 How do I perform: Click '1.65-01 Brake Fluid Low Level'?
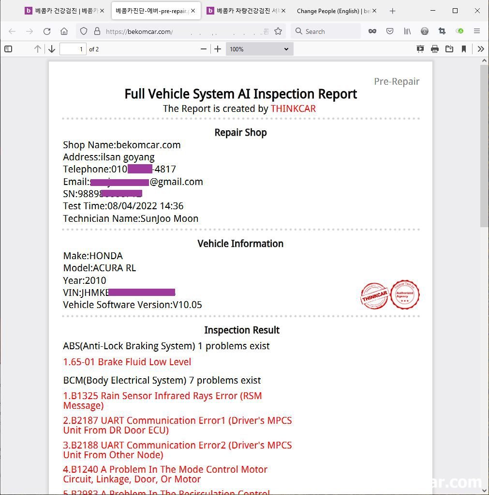click(x=127, y=362)
